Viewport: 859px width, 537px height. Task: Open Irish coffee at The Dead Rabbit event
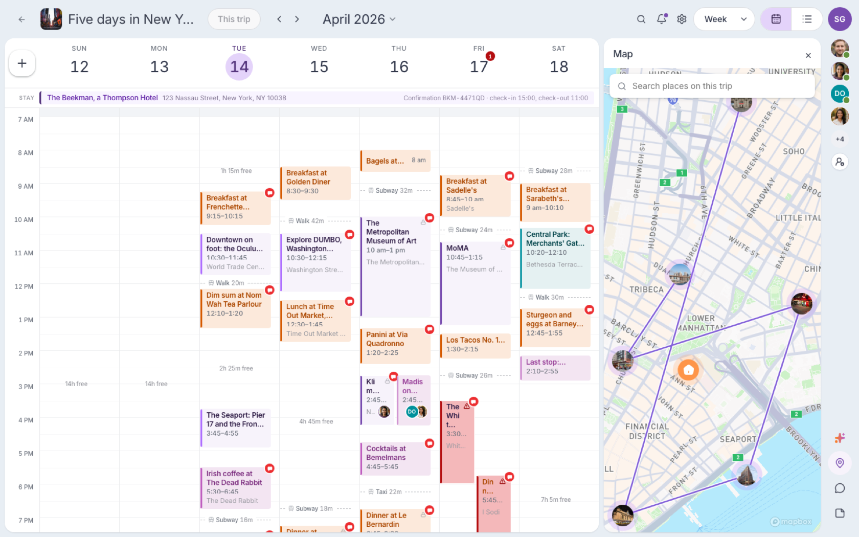pyautogui.click(x=235, y=488)
